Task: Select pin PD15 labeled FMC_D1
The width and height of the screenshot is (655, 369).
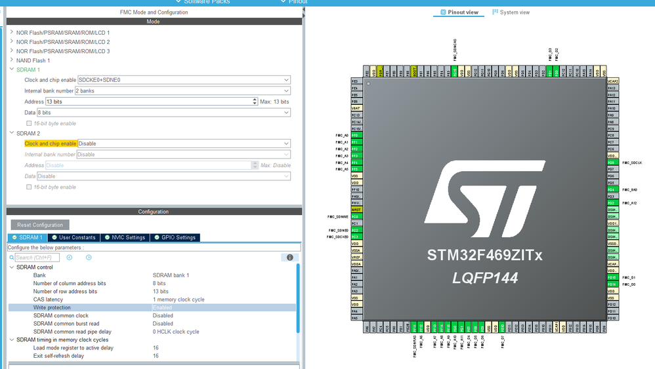Action: [612, 277]
